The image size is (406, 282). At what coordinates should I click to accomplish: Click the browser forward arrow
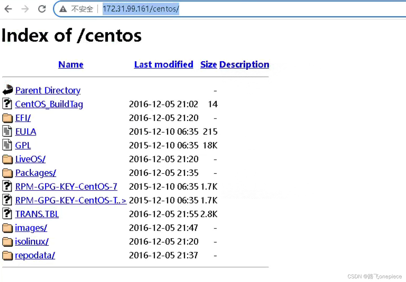point(25,8)
